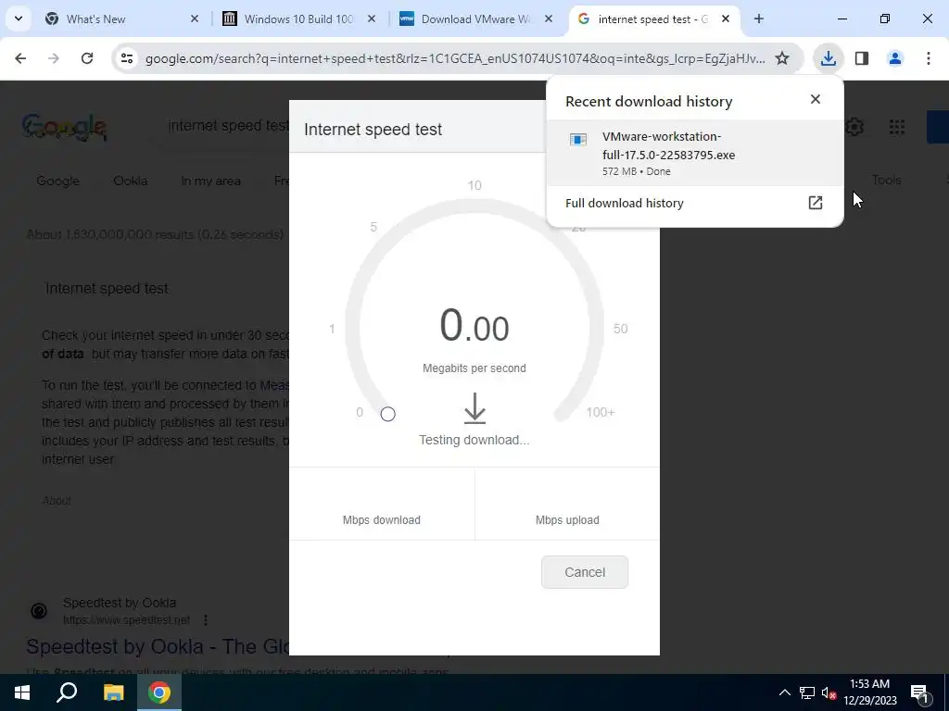Viewport: 949px width, 711px height.
Task: Switch to the What's New tab
Action: point(123,19)
